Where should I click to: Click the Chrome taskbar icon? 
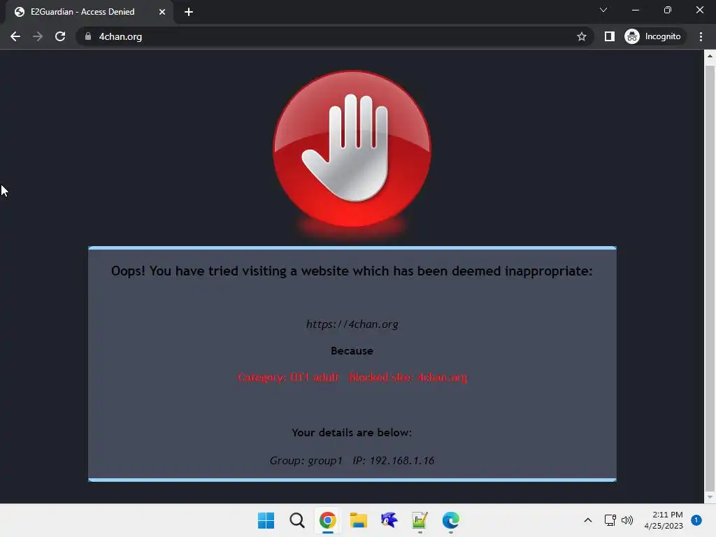(327, 520)
